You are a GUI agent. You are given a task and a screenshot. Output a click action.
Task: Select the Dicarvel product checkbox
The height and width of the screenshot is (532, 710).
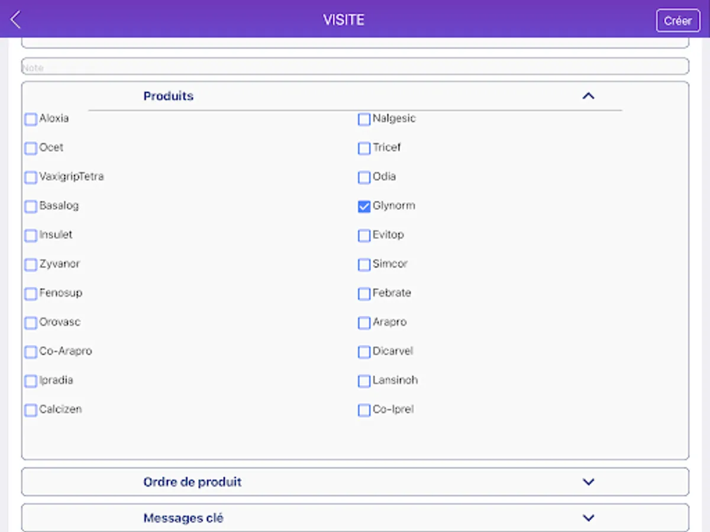coord(364,352)
